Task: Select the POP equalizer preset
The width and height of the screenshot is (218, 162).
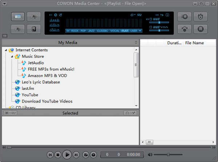Action: (83, 31)
